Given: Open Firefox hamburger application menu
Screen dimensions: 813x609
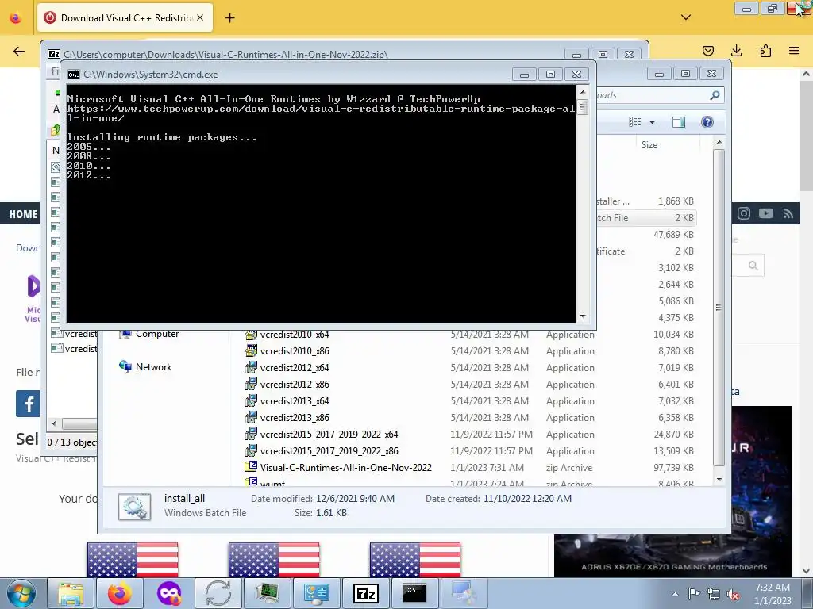Looking at the screenshot, I should tap(794, 51).
